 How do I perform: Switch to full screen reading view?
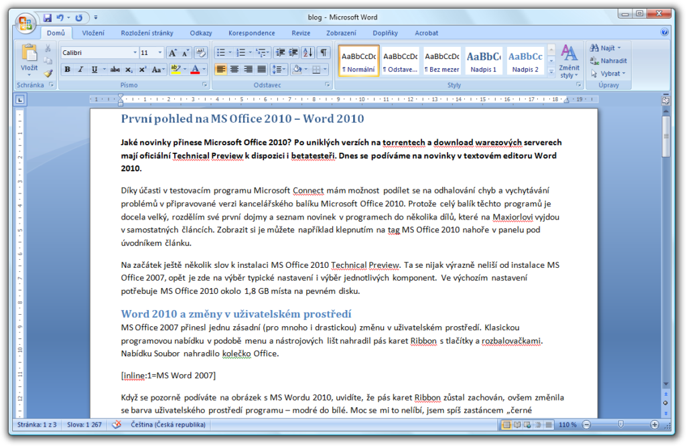[x=517, y=425]
